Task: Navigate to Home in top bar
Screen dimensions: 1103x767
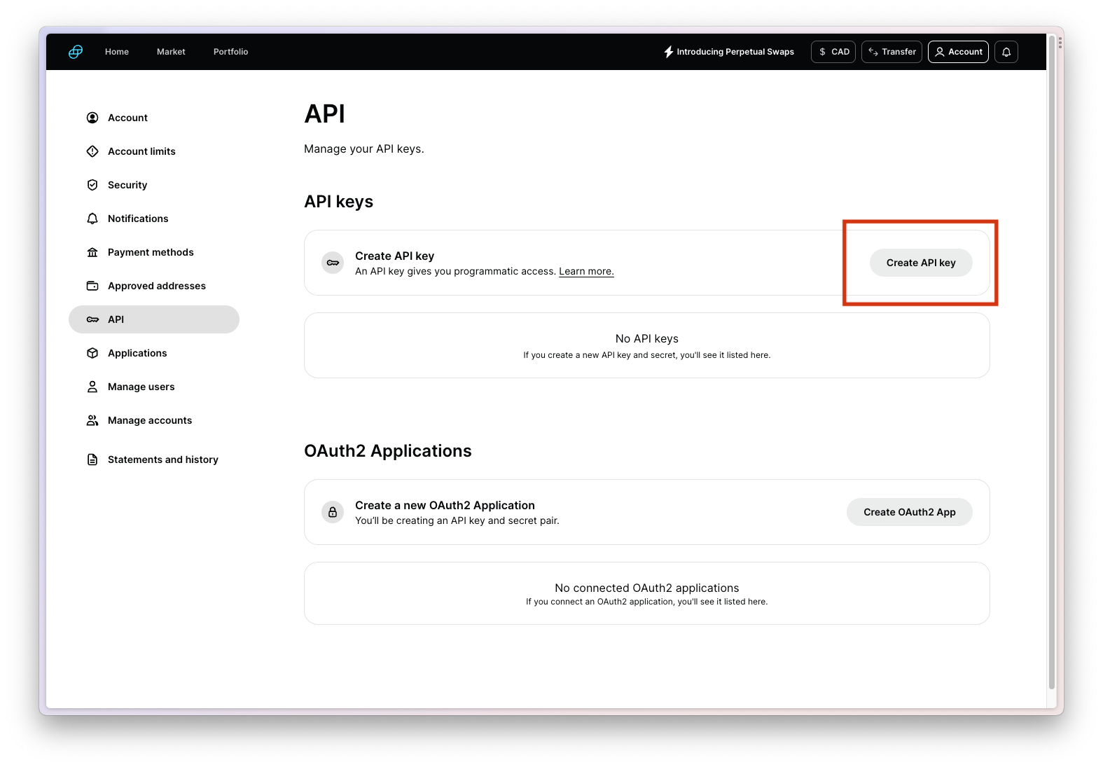Action: click(x=117, y=52)
